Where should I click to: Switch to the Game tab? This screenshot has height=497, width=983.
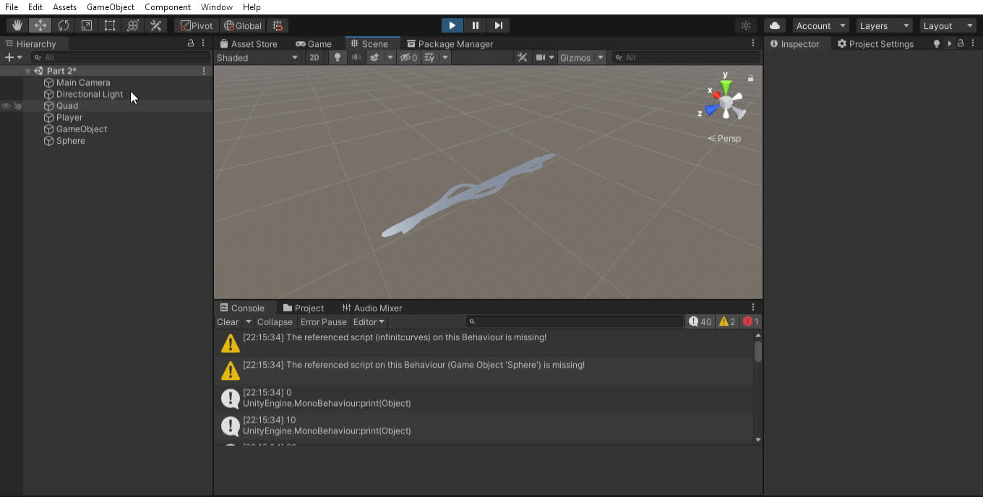point(314,44)
